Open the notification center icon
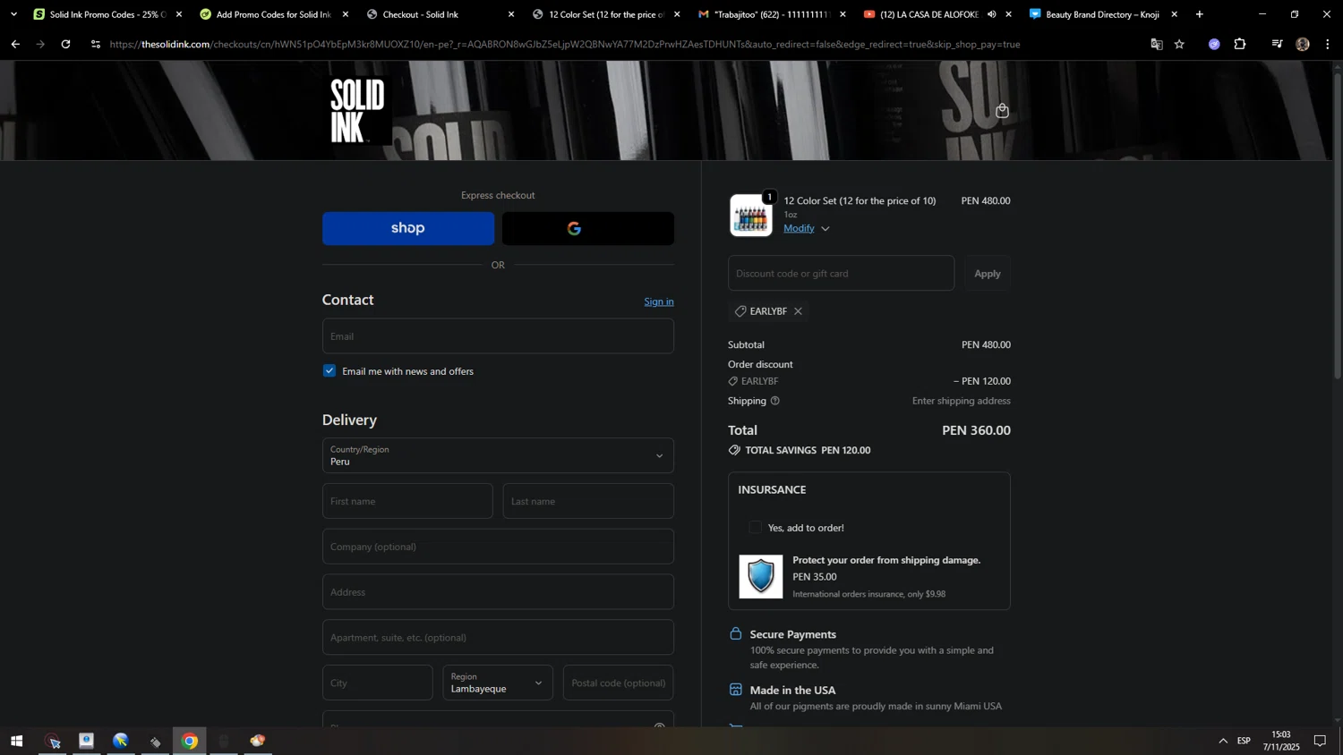 pyautogui.click(x=1320, y=741)
